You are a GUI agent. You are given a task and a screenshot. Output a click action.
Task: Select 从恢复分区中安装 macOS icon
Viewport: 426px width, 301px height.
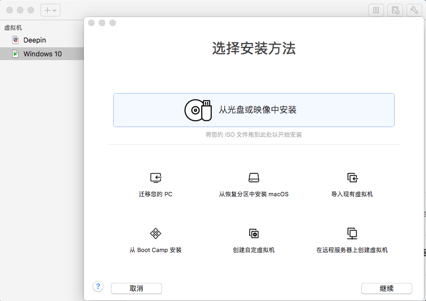pos(254,178)
